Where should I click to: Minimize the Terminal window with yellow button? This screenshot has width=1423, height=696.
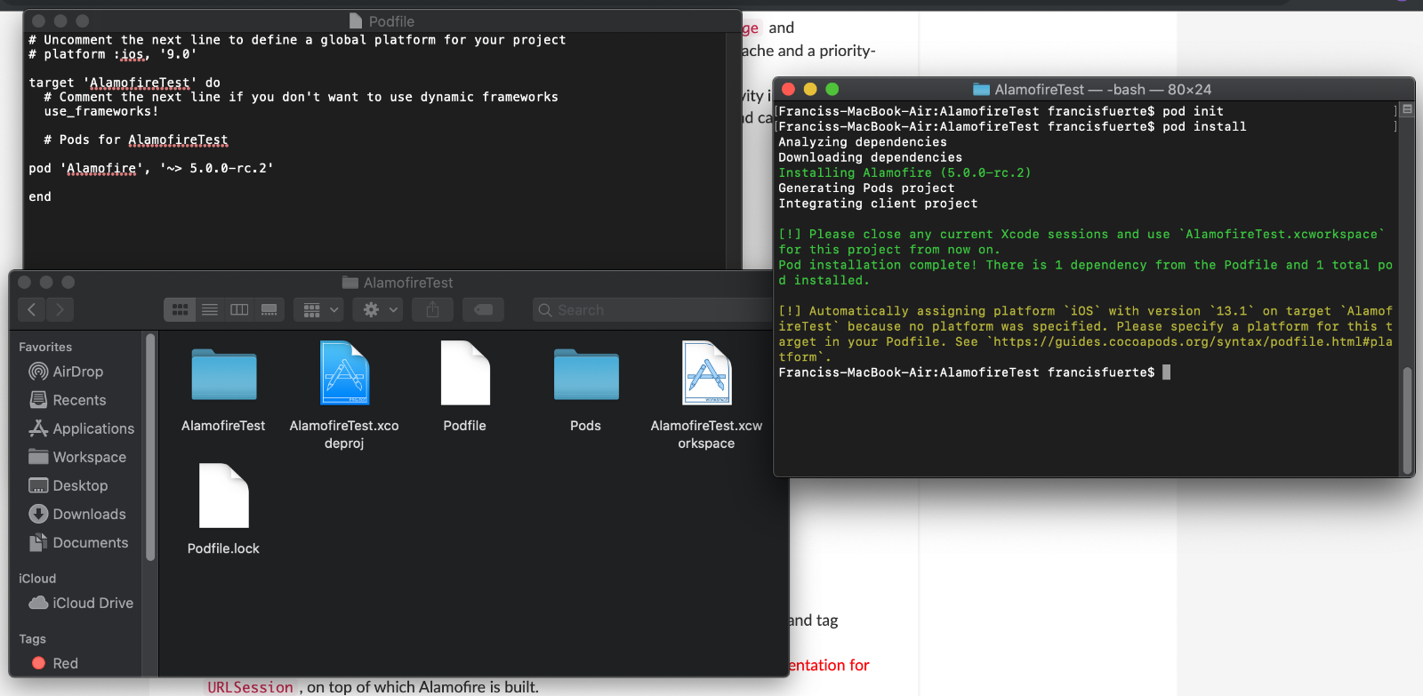810,89
